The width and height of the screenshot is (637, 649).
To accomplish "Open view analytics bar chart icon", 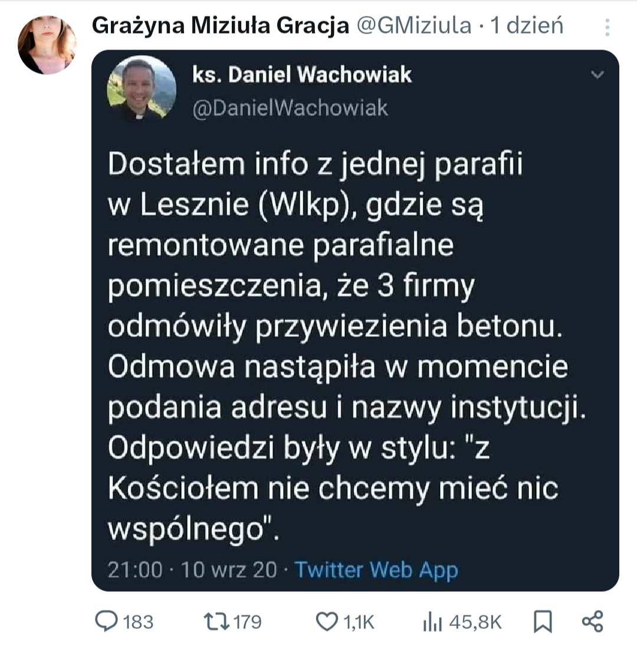I will [433, 622].
